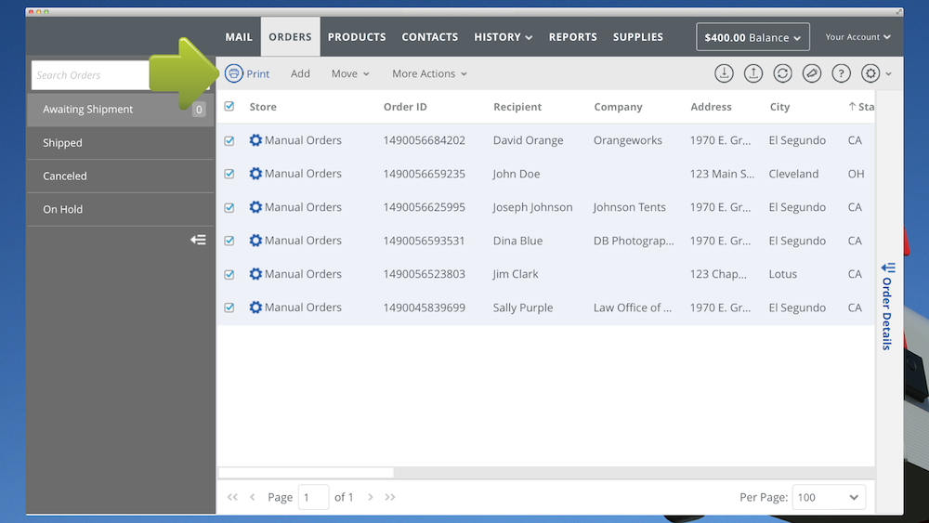Click the Print button
The height and width of the screenshot is (523, 929).
247,73
